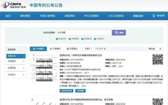Click the location pin icon by 使用说明
168x105 pixels.
[x=154, y=16]
